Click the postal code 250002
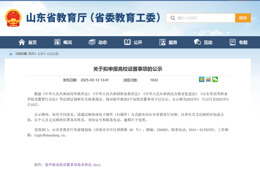Screen dimensions: 260x173 (x=162, y=130)
